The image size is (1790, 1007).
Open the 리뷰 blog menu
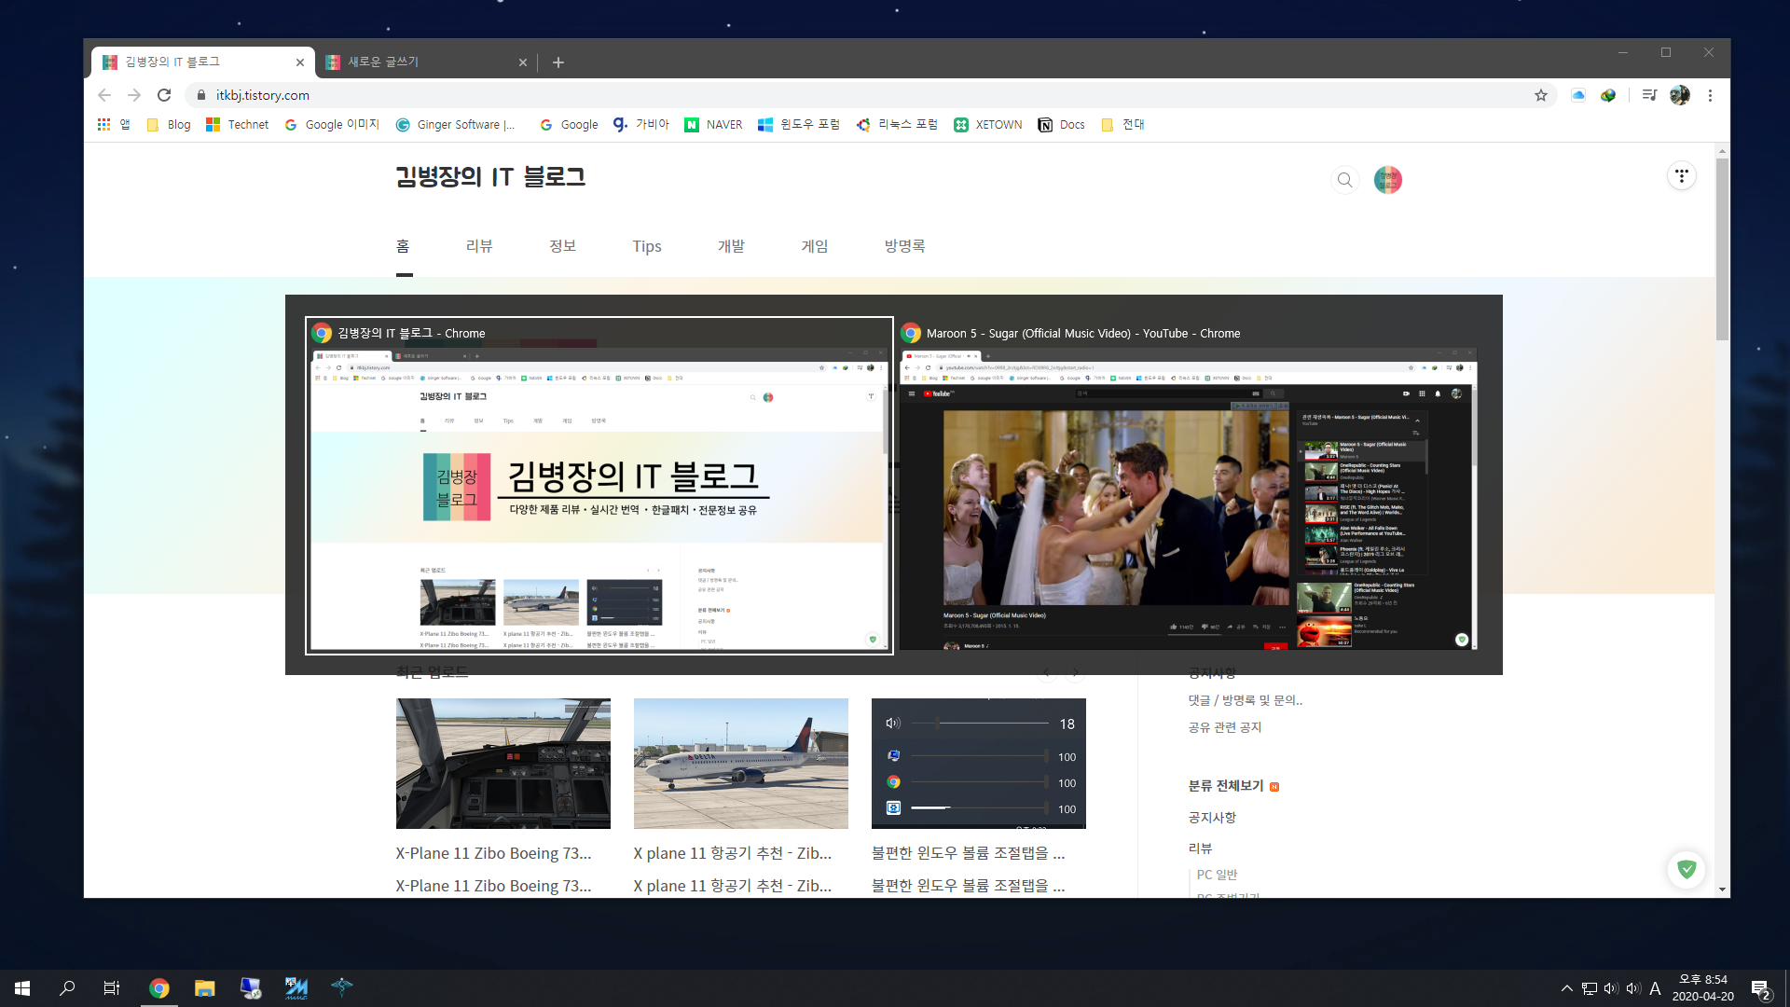[479, 246]
